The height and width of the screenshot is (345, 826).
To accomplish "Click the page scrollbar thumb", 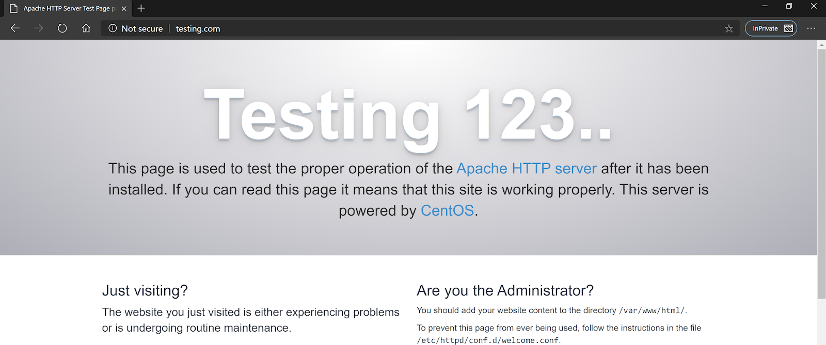I will tap(821, 174).
